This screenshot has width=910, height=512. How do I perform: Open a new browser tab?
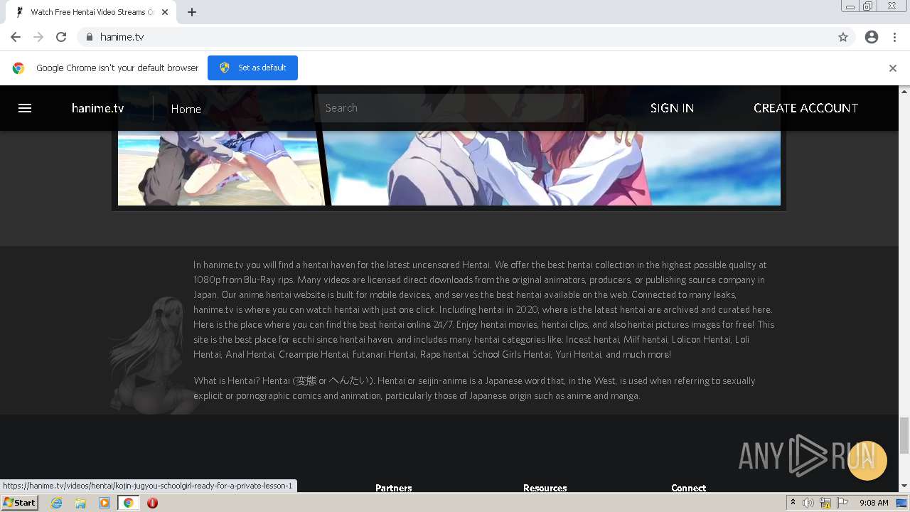click(192, 12)
